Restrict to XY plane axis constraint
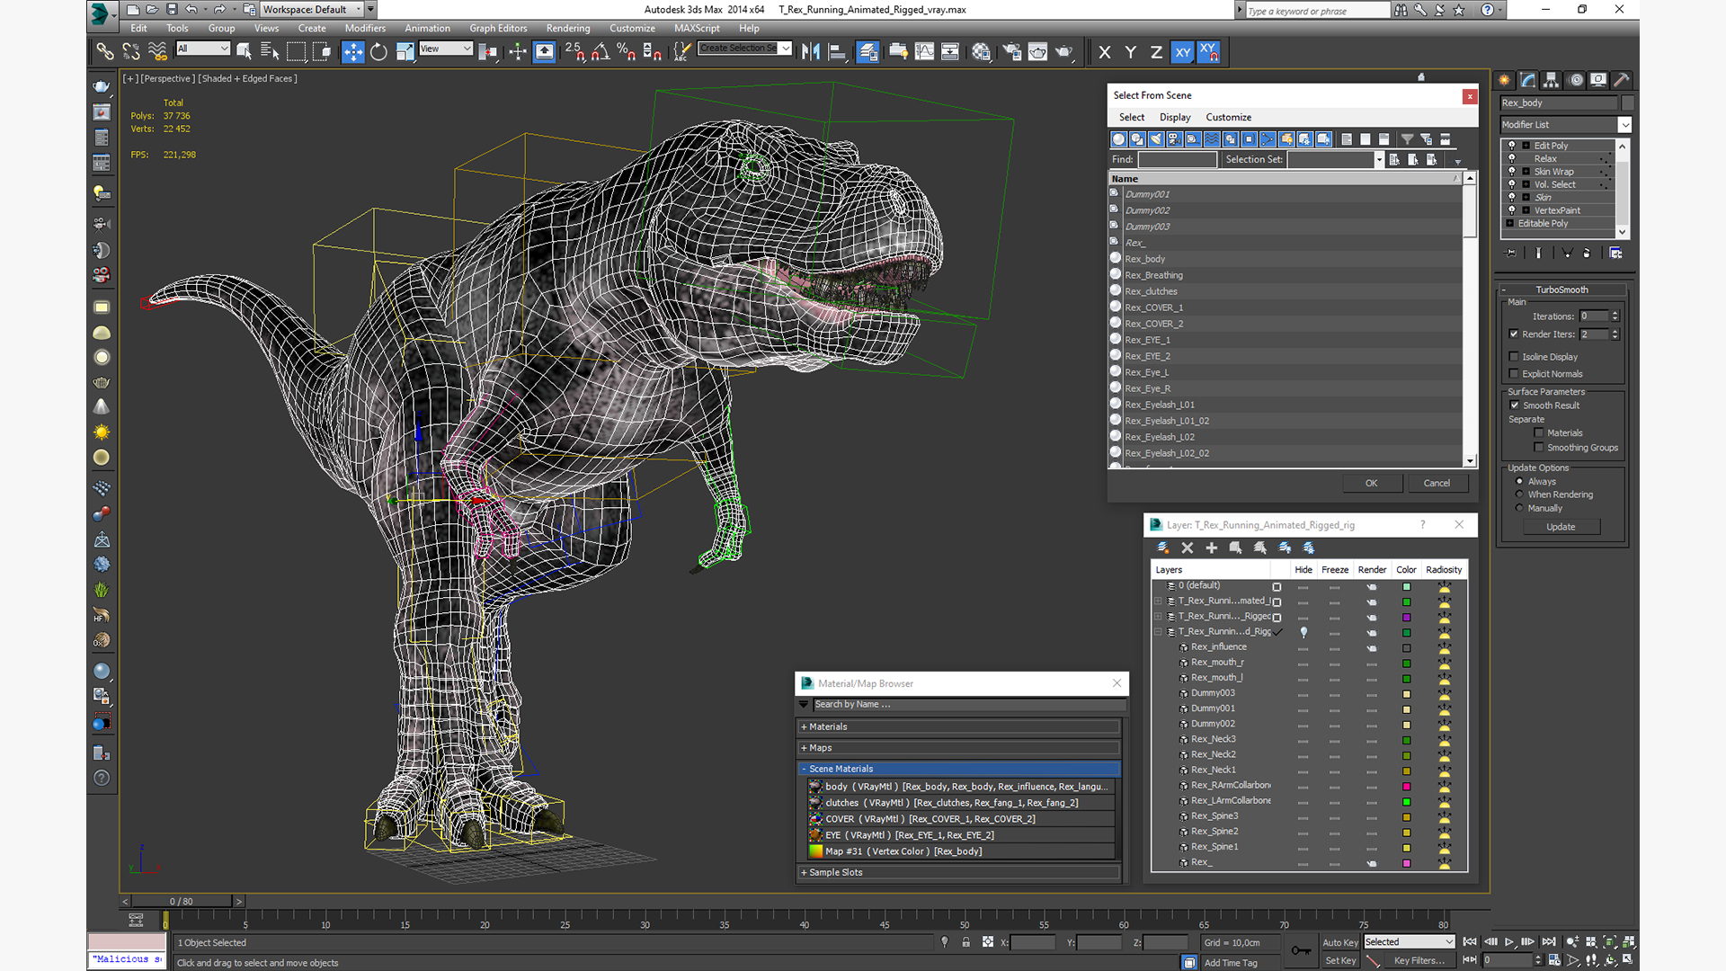This screenshot has width=1726, height=971. point(1182,52)
